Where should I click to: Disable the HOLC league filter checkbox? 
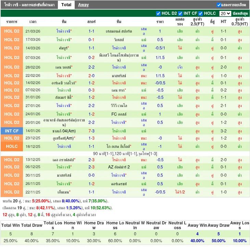201,13
